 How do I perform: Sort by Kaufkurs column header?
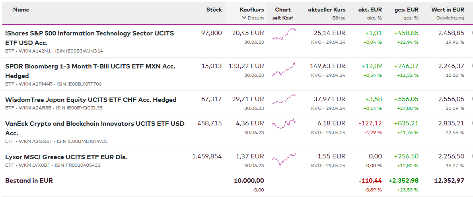[252, 10]
